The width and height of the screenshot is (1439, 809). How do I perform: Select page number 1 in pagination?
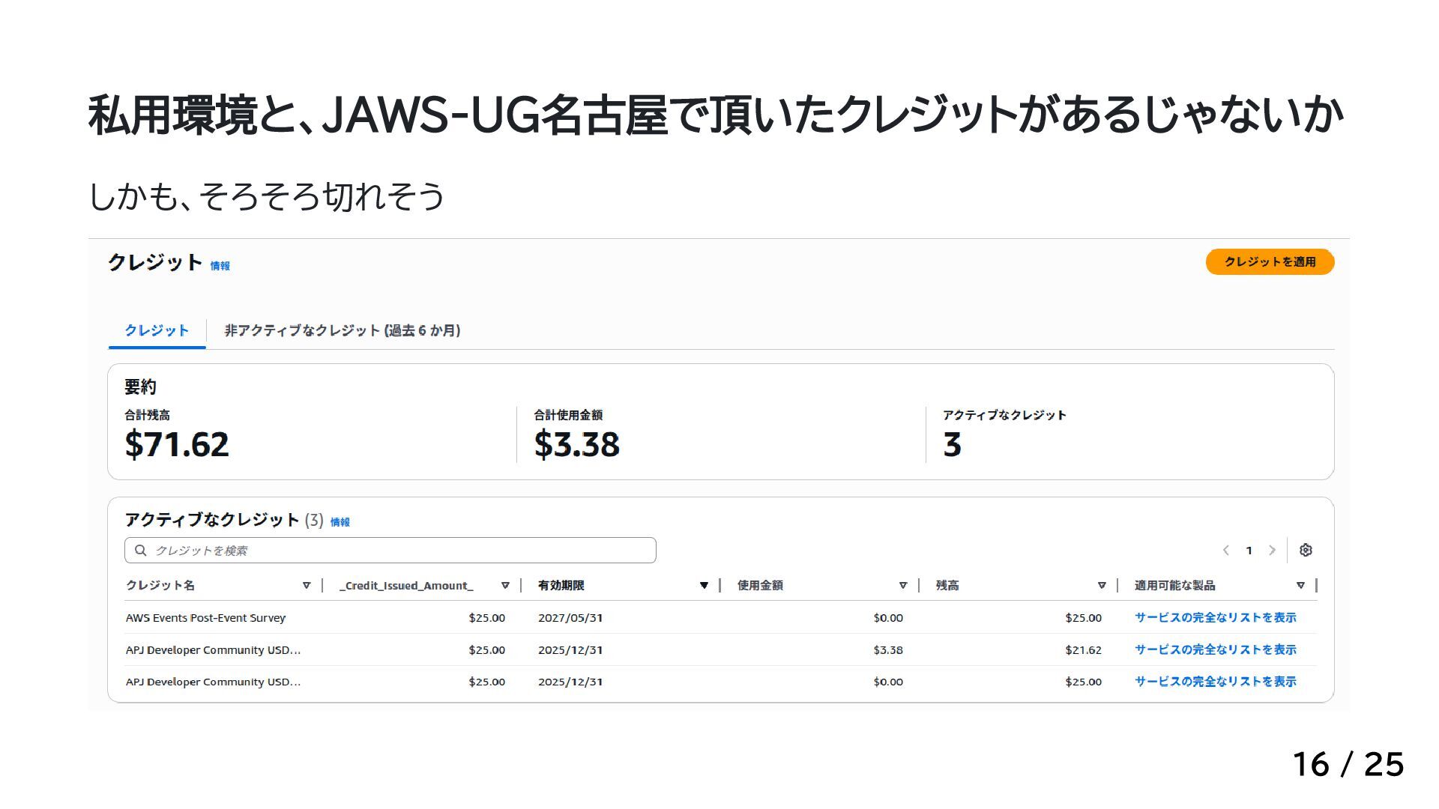tap(1249, 551)
